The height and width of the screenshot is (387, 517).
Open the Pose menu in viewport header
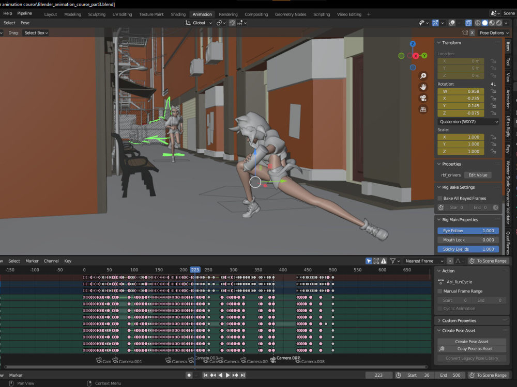point(25,23)
